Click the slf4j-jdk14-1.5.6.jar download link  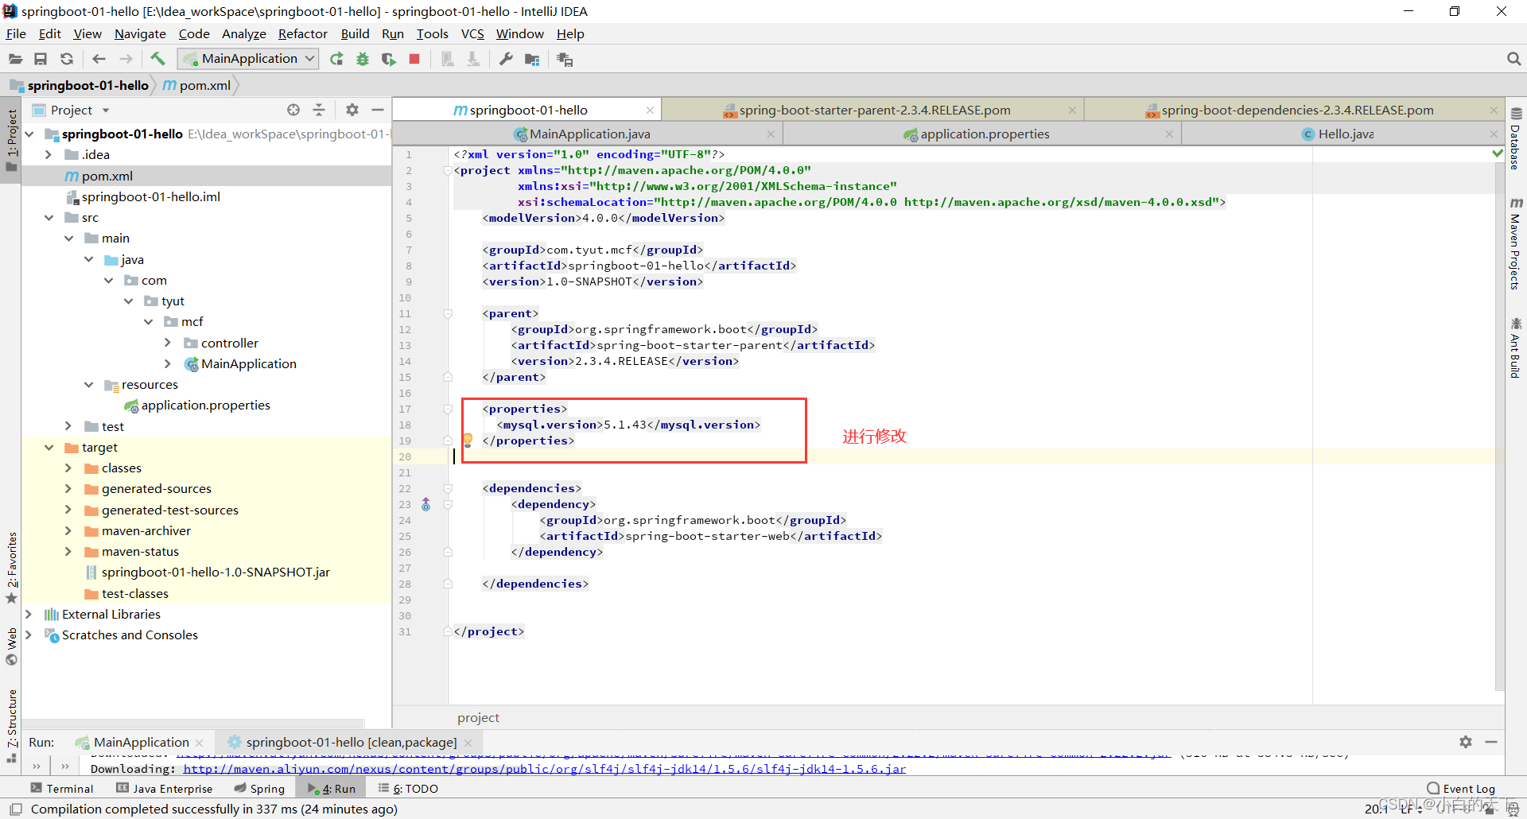[x=544, y=769]
